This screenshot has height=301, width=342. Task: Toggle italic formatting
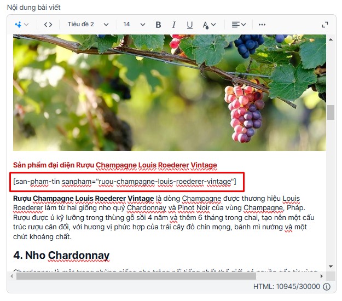tap(174, 25)
